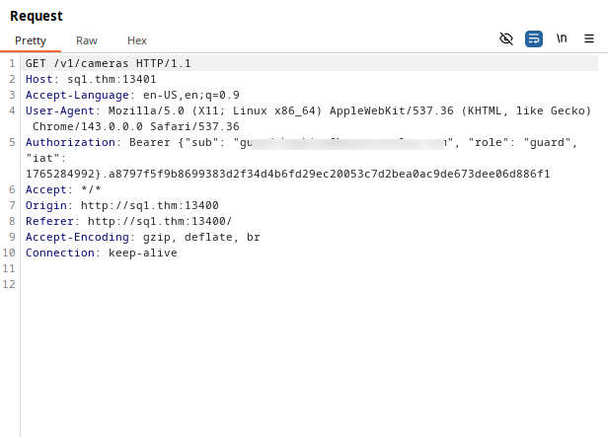This screenshot has width=608, height=437.
Task: Click the Accept-Encoding header line
Action: point(142,237)
